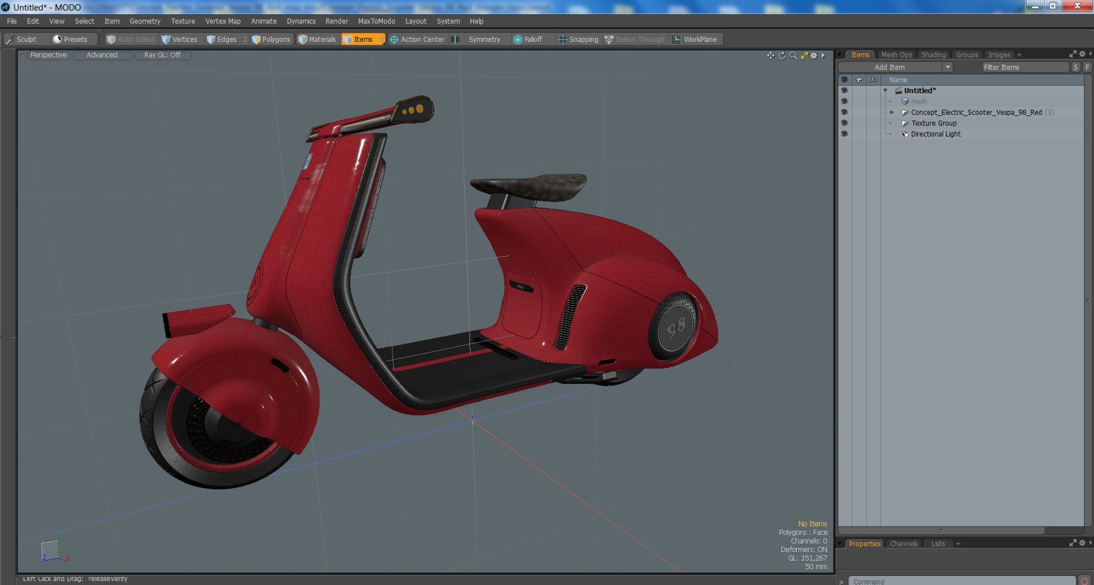The image size is (1094, 585).
Task: Click the F button next to Filter Items
Action: [x=1087, y=67]
